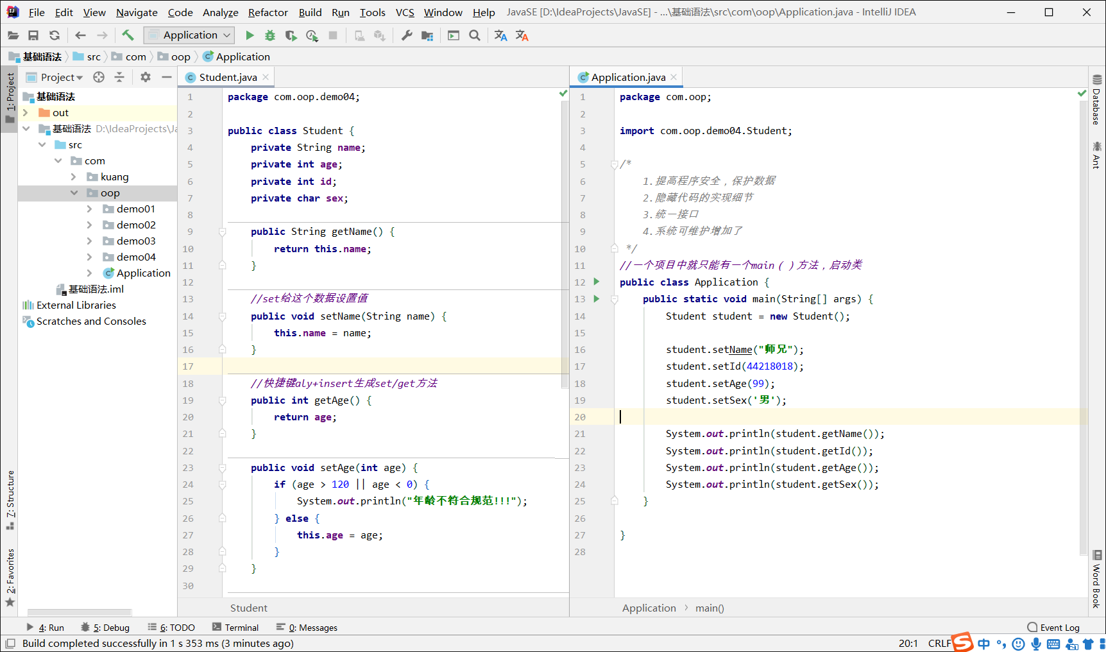Expand the out folder

coord(26,112)
